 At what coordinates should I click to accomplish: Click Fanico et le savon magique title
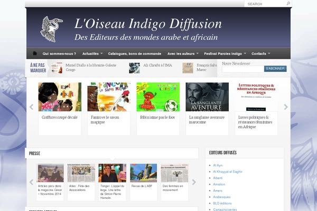105,120
